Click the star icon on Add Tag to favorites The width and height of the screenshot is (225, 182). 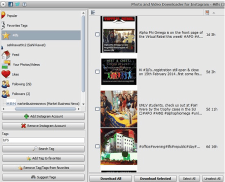[28, 158]
